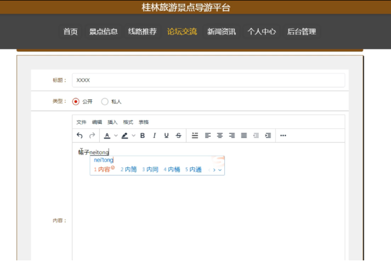Show more toolbar options (three dots)

point(283,135)
